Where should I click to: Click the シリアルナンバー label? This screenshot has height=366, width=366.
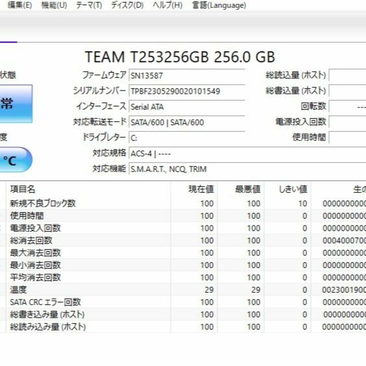click(x=99, y=91)
